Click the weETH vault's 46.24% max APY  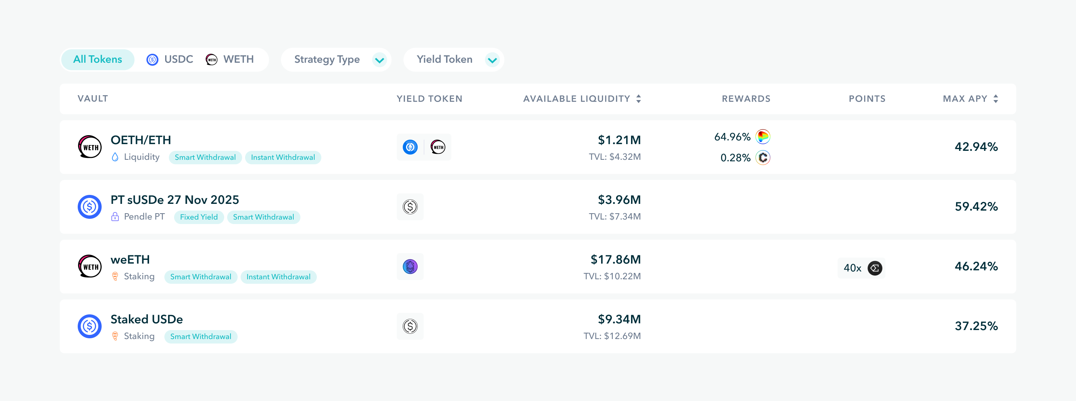tap(976, 266)
